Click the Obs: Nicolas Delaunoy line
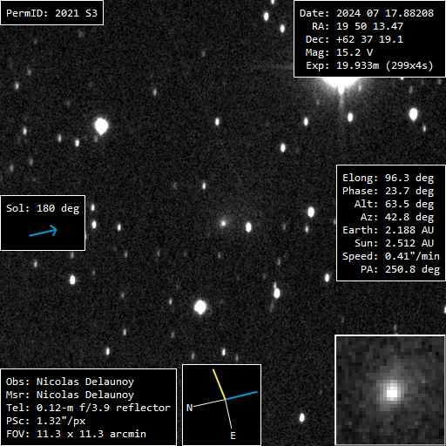 tap(70, 382)
